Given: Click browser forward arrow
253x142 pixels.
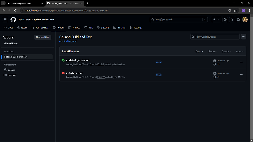Looking at the screenshot, I should point(10,10).
